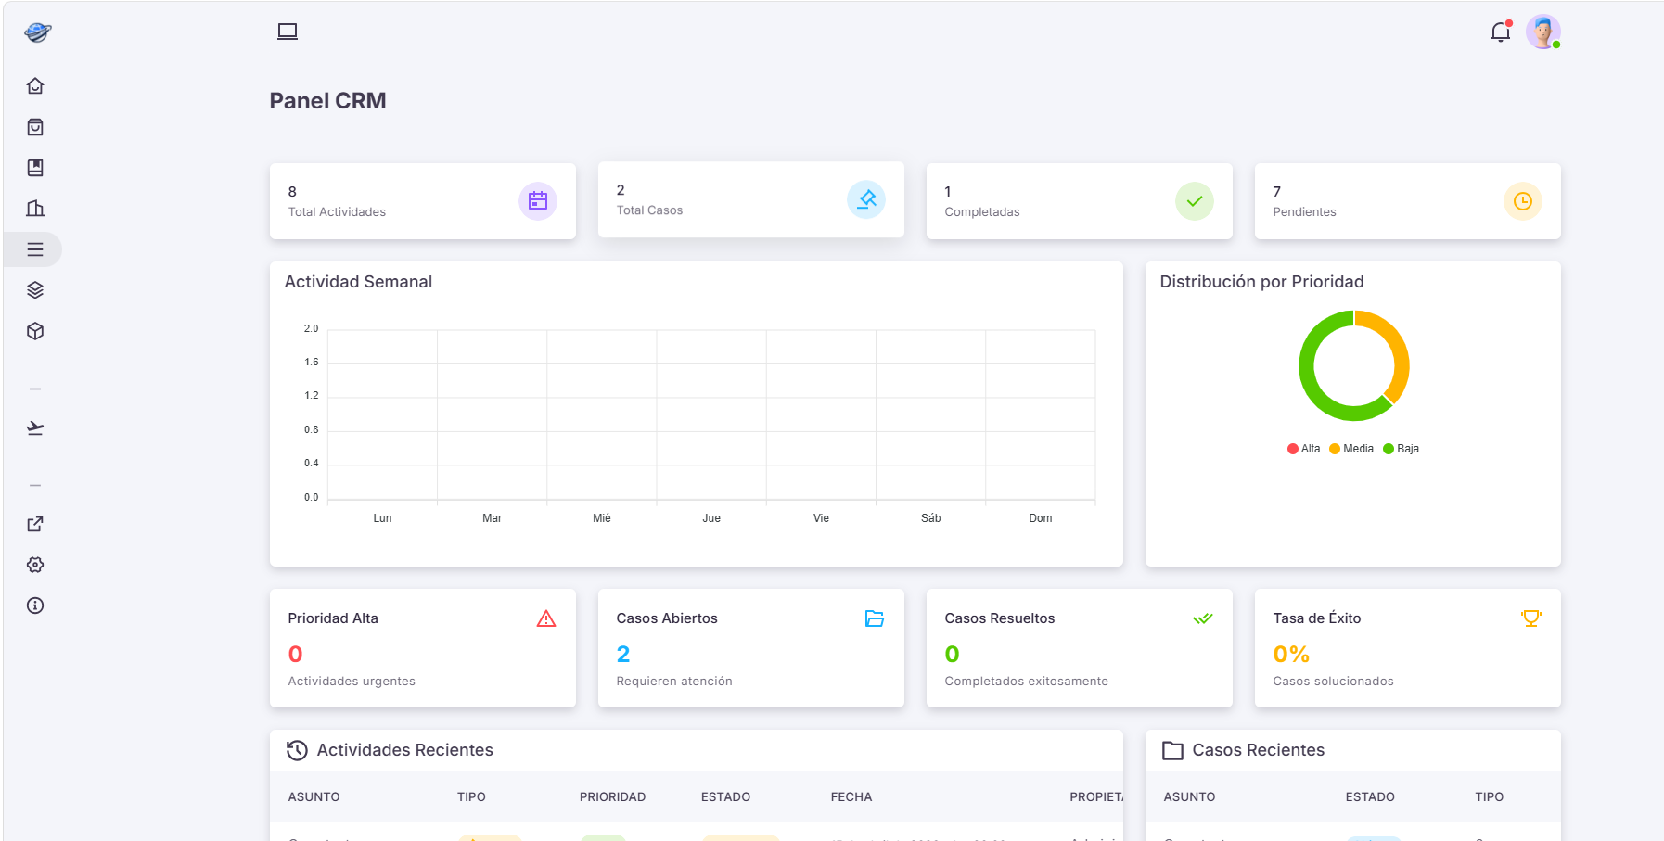
Task: Click the Dom axis label
Action: coord(1041,518)
